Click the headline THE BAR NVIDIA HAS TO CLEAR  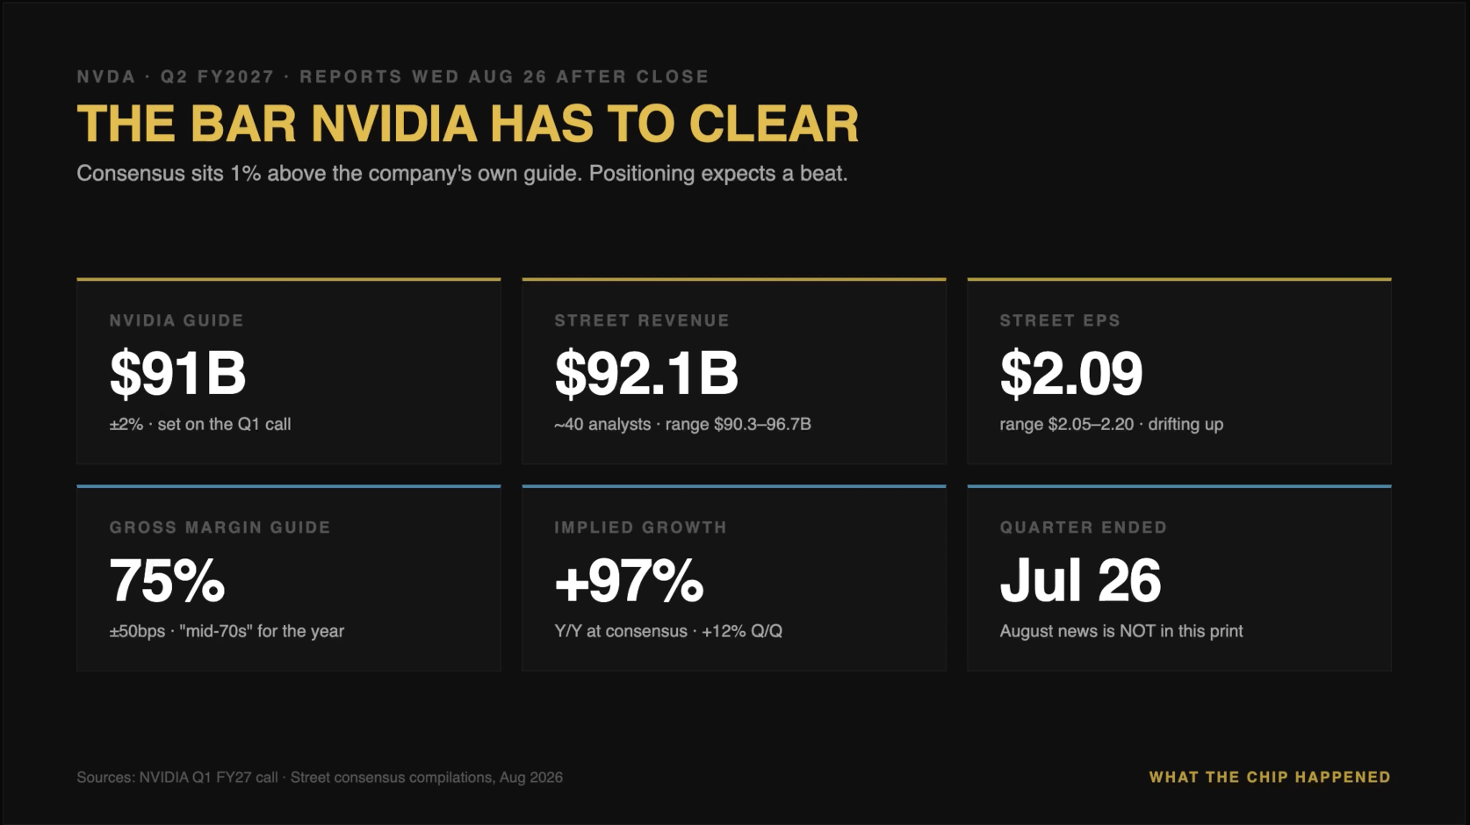point(467,124)
